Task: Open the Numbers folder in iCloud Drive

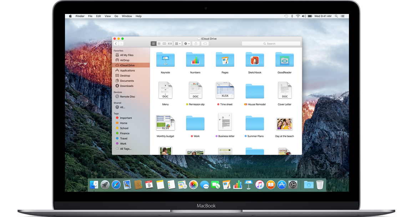Action: click(x=195, y=60)
